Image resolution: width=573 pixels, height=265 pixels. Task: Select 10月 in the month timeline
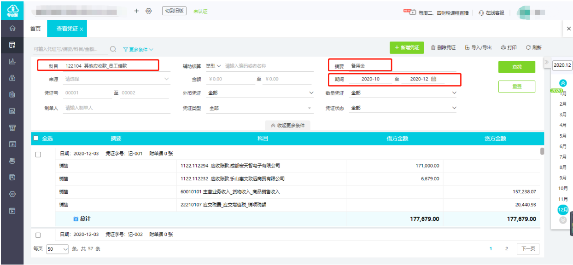563,188
